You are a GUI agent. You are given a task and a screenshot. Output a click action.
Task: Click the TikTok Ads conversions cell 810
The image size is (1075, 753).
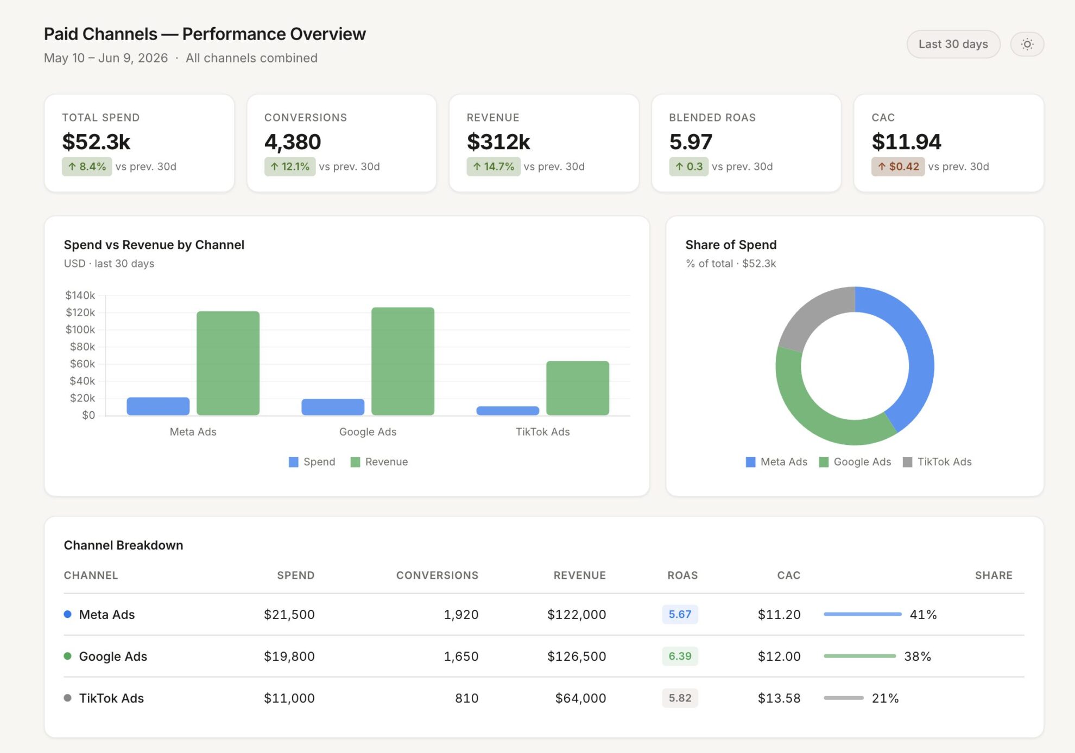(467, 698)
